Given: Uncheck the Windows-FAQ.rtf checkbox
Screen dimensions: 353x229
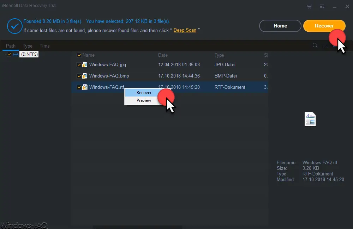Looking at the screenshot, I should click(x=79, y=87).
